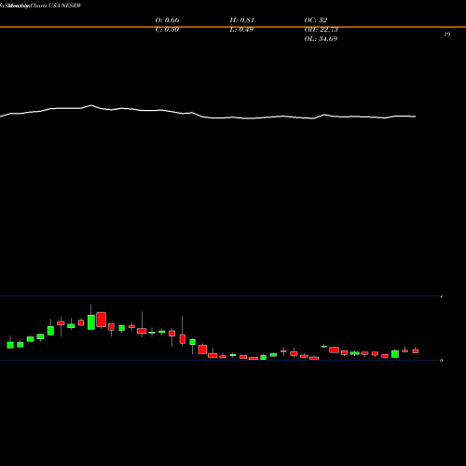
Task: Click the open value "O: 0.66"
Action: pos(167,21)
